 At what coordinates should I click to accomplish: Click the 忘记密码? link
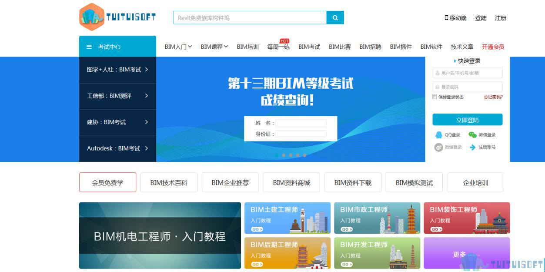(x=493, y=97)
